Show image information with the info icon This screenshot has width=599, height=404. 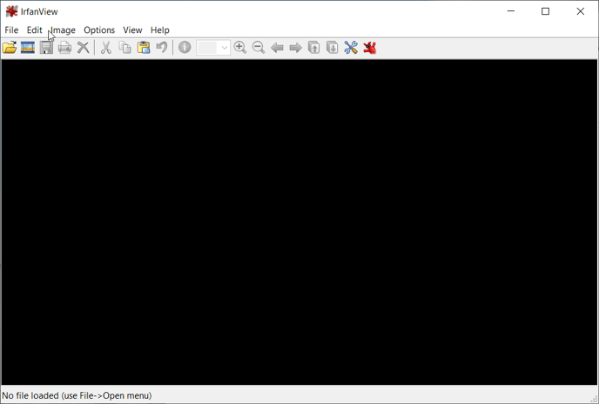(x=185, y=48)
